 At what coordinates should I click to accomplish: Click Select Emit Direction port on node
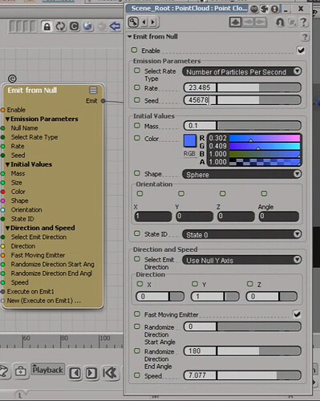tap(2, 237)
